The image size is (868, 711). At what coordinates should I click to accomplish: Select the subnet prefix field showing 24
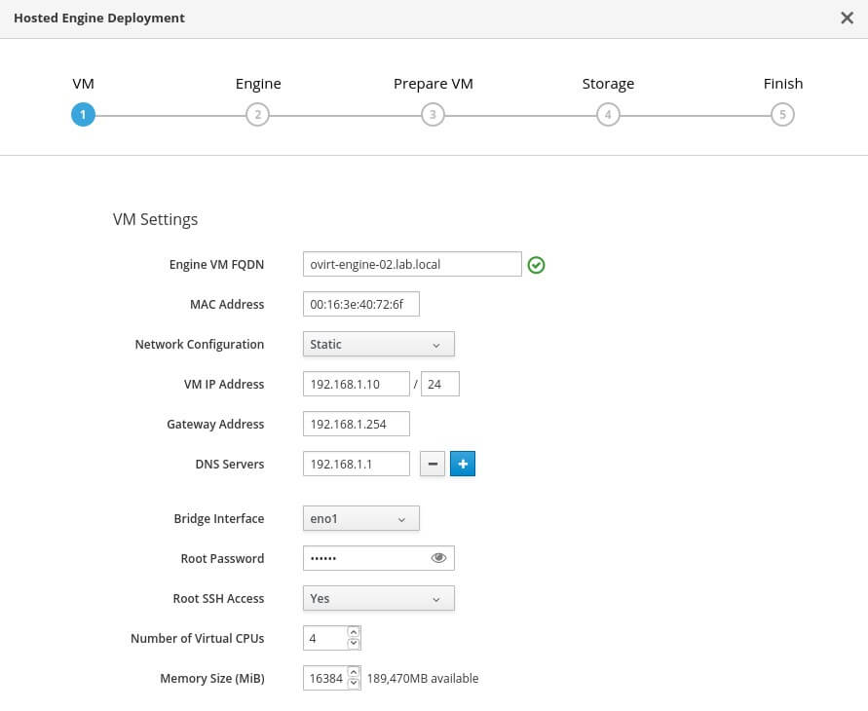[x=439, y=385]
